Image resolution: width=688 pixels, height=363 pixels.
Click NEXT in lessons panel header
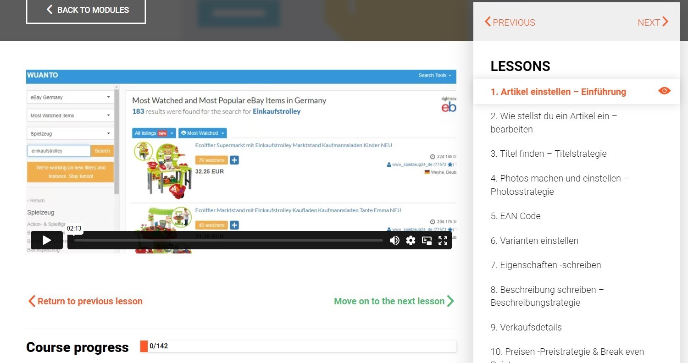(x=653, y=22)
